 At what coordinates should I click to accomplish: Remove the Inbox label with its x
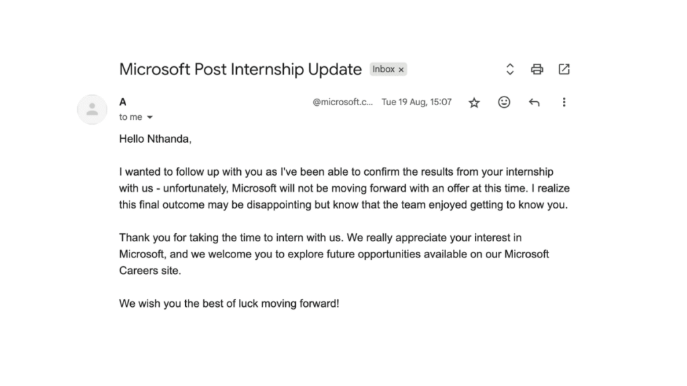[x=401, y=69]
